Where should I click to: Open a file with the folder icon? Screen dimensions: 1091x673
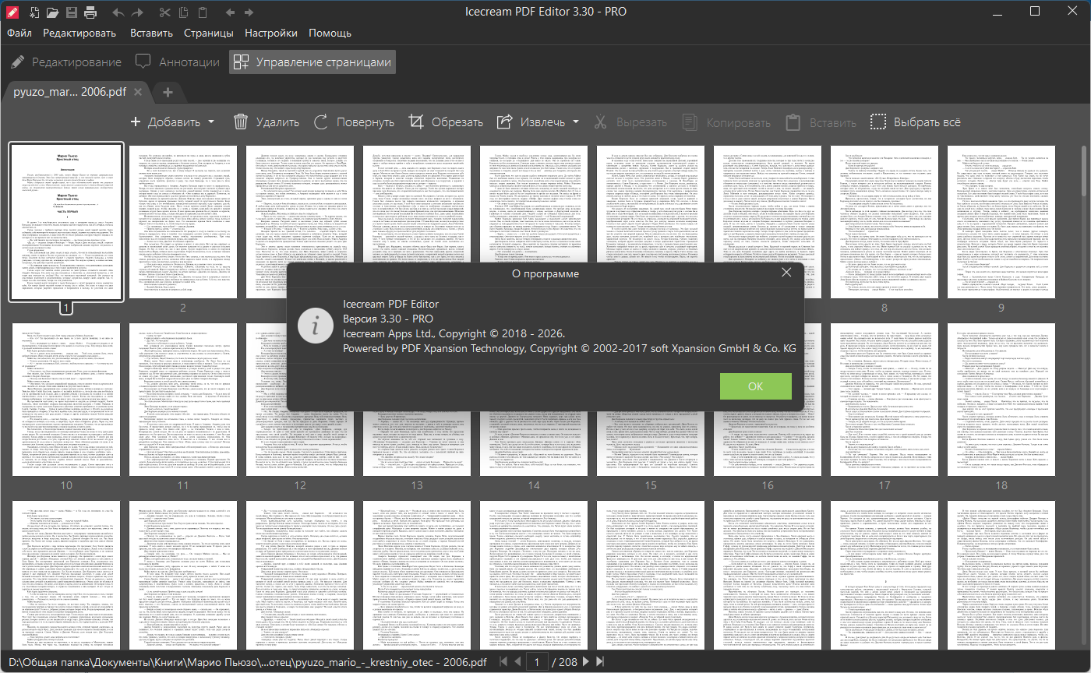click(52, 12)
